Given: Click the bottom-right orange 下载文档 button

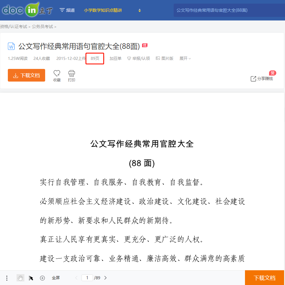Looking at the screenshot, I should 265,278.
